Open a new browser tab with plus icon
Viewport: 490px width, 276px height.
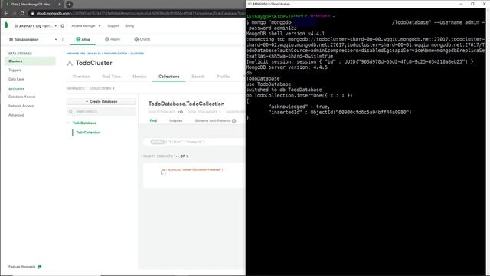pos(69,4)
